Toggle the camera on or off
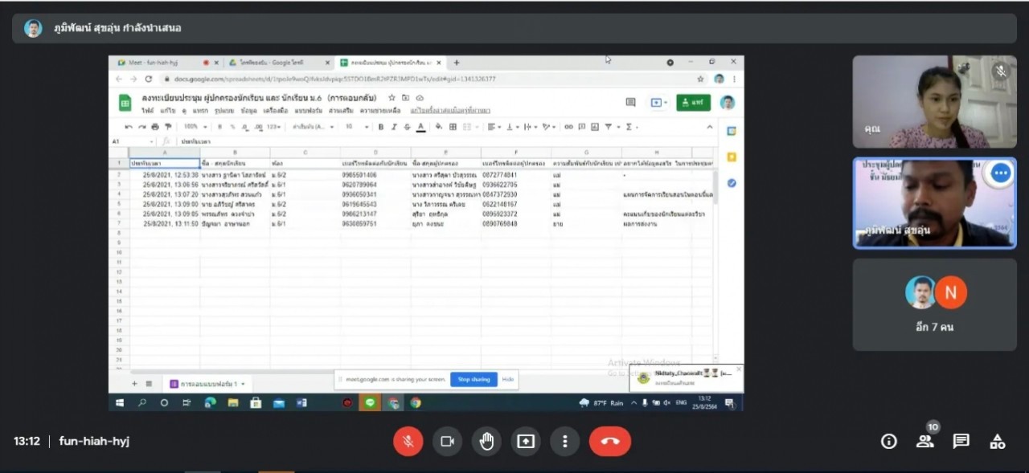This screenshot has height=473, width=1029. [447, 441]
